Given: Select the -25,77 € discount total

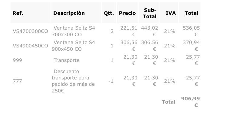Looking at the screenshot, I should click(x=192, y=81).
